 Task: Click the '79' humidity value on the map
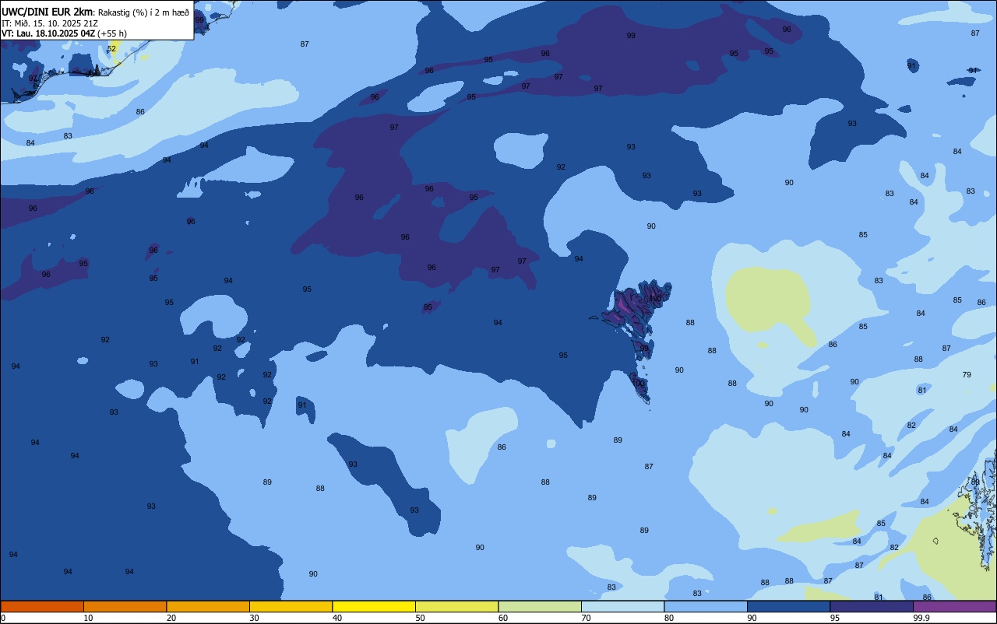(x=967, y=375)
